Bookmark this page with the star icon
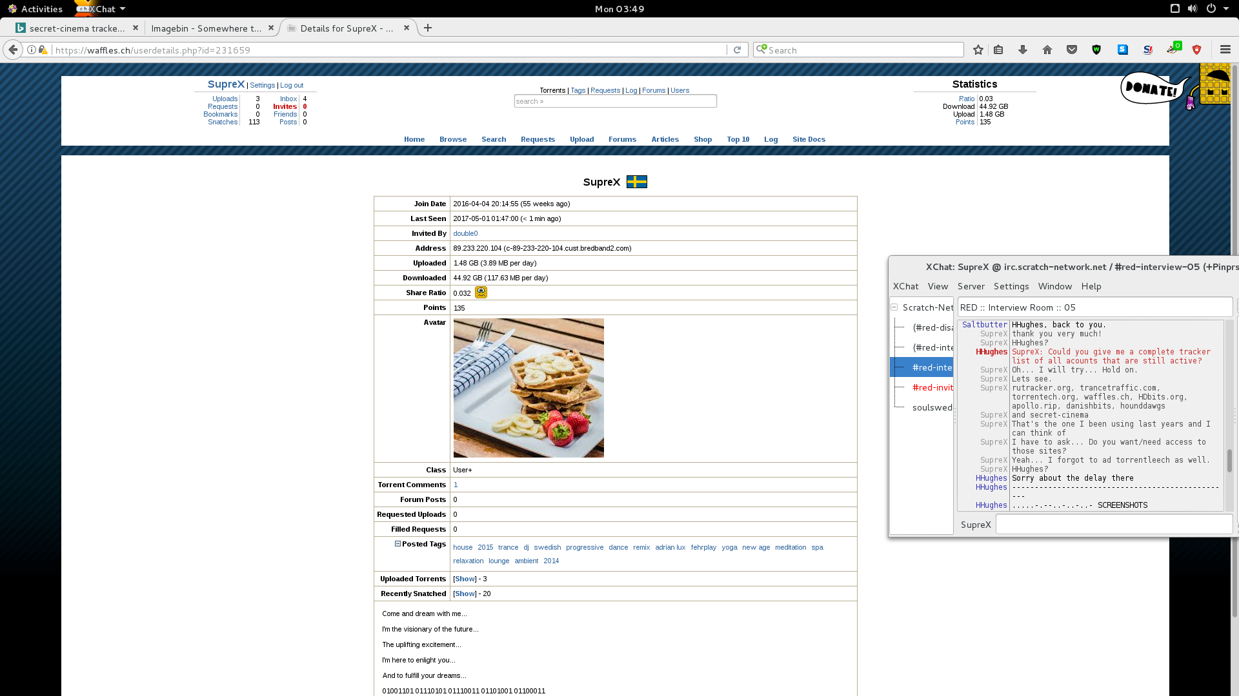Image resolution: width=1239 pixels, height=696 pixels. click(x=978, y=50)
